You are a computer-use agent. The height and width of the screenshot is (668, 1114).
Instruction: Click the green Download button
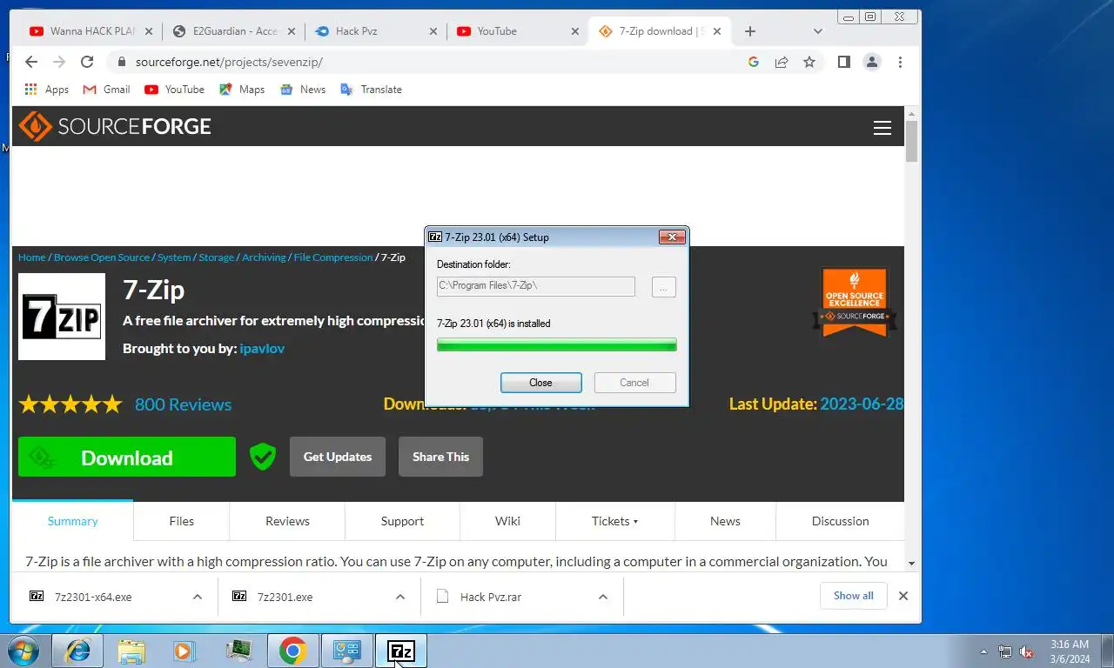127,457
